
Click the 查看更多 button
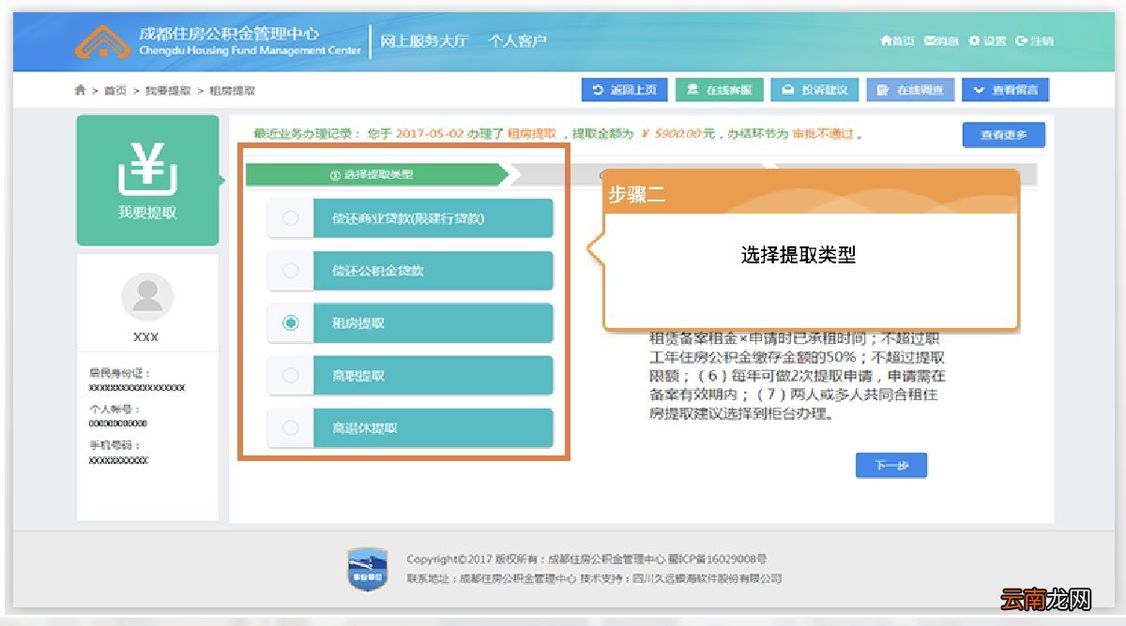click(x=1002, y=134)
